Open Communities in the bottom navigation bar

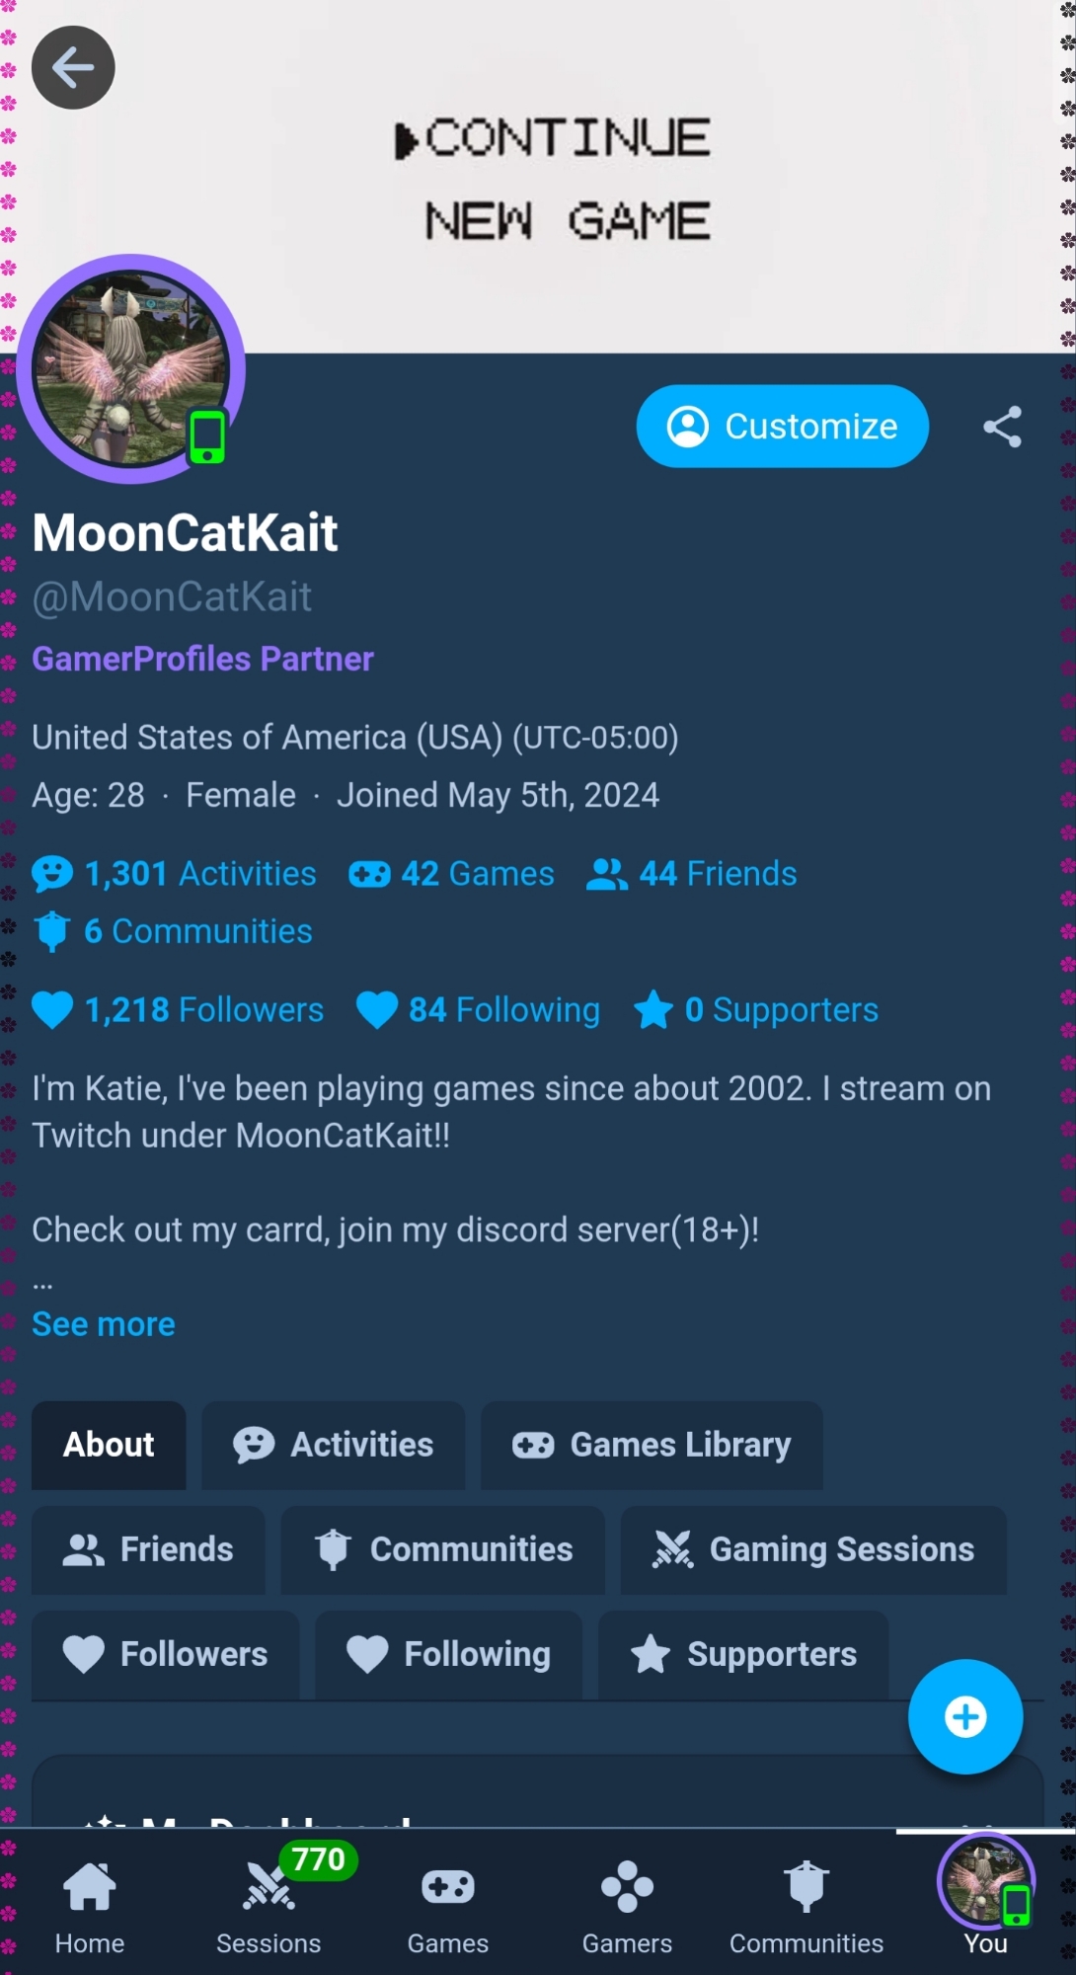tap(807, 1906)
